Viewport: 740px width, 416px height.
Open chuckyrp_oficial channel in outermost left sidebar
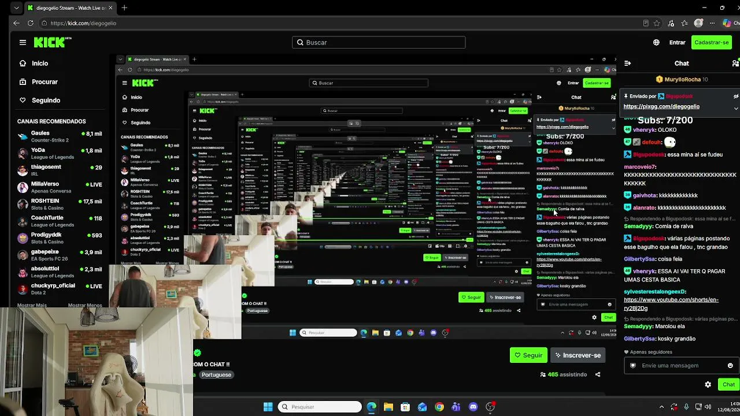point(60,288)
